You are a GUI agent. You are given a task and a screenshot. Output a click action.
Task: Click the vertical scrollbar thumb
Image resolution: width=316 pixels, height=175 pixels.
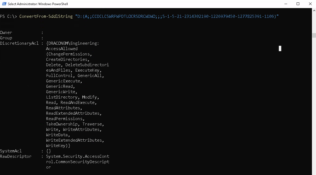(314, 35)
